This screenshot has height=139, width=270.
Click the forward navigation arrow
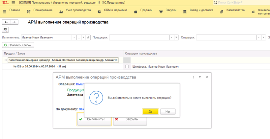(x=14, y=22)
